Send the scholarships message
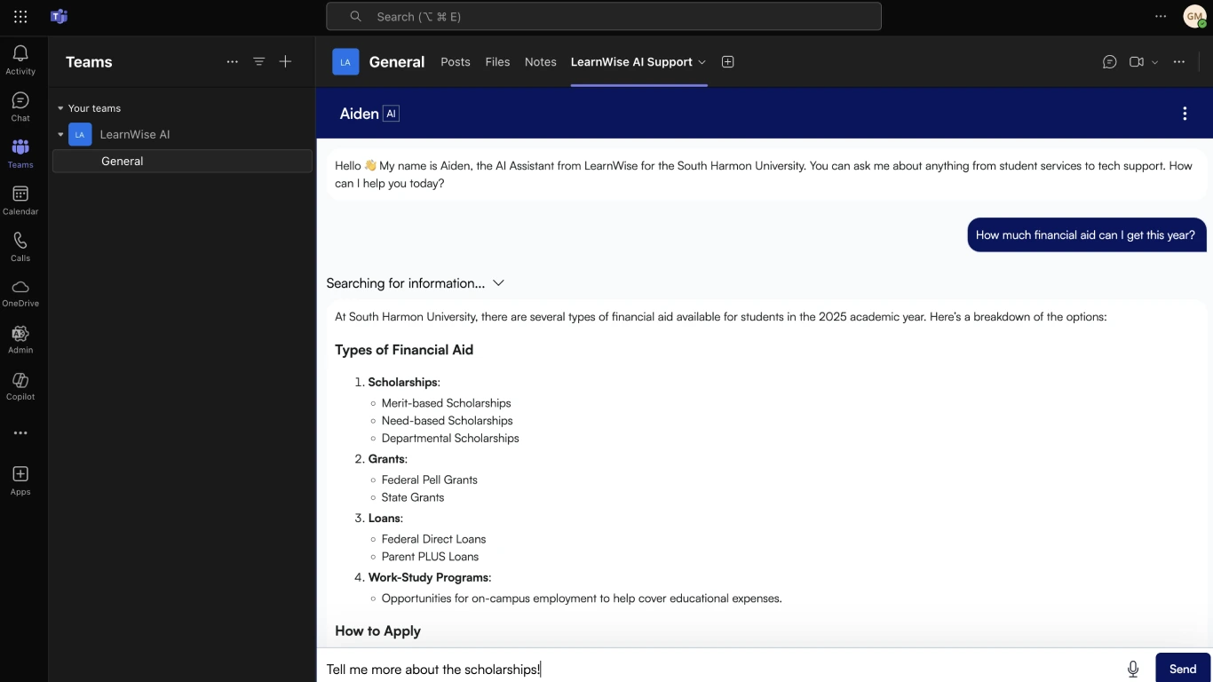Viewport: 1213px width, 682px height. pyautogui.click(x=1183, y=670)
